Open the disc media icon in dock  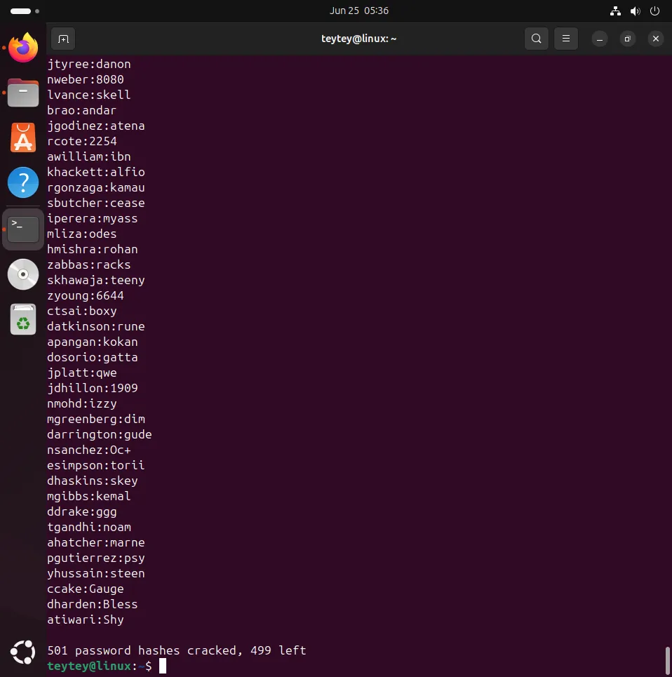click(23, 274)
